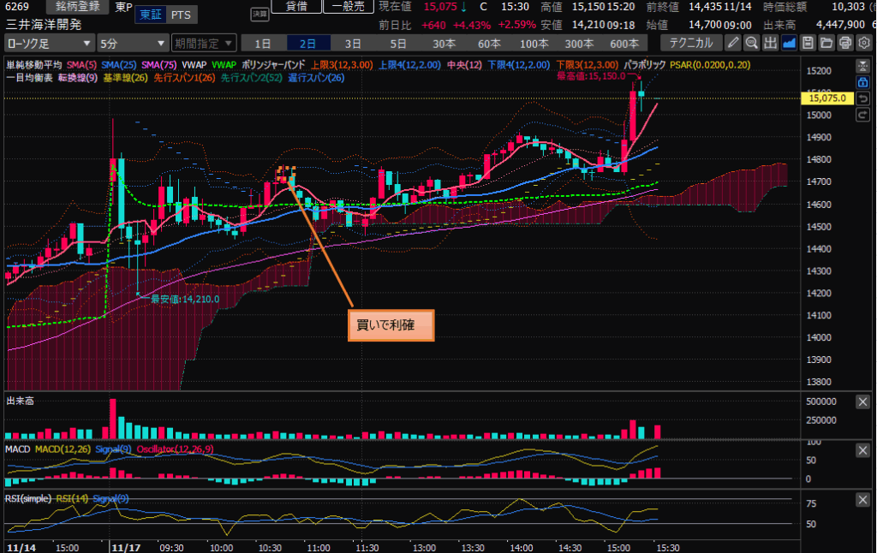Close the MACD indicator panel
Viewport: 877px width, 553px height.
[x=863, y=450]
